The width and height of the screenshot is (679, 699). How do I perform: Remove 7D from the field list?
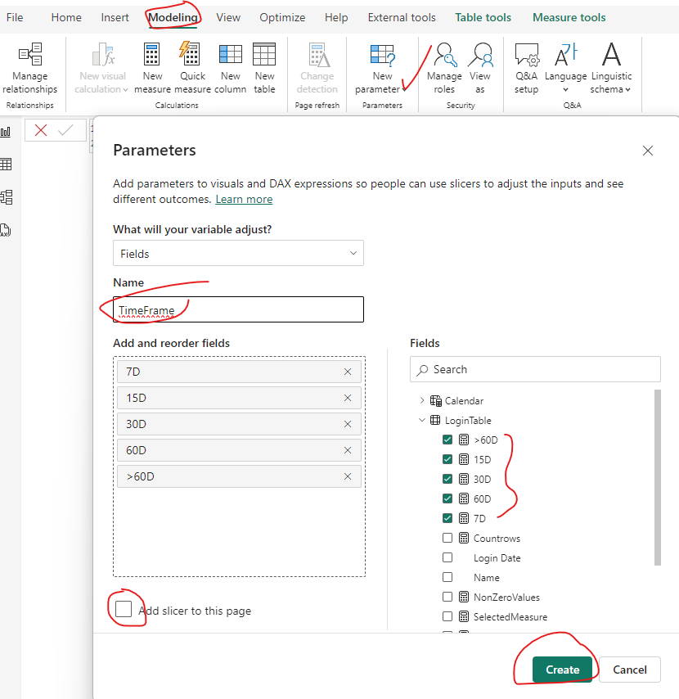tap(348, 372)
